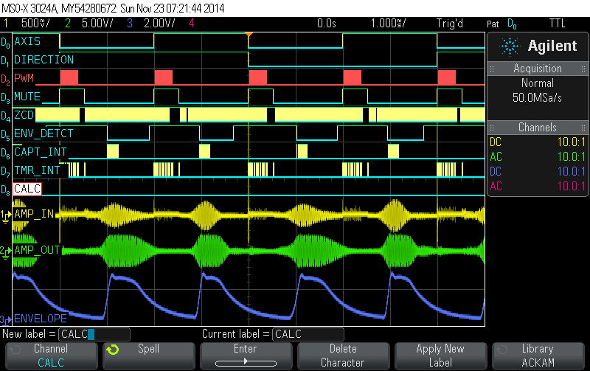The image size is (590, 371).
Task: Click the ZCD label on D4
Action: [24, 115]
